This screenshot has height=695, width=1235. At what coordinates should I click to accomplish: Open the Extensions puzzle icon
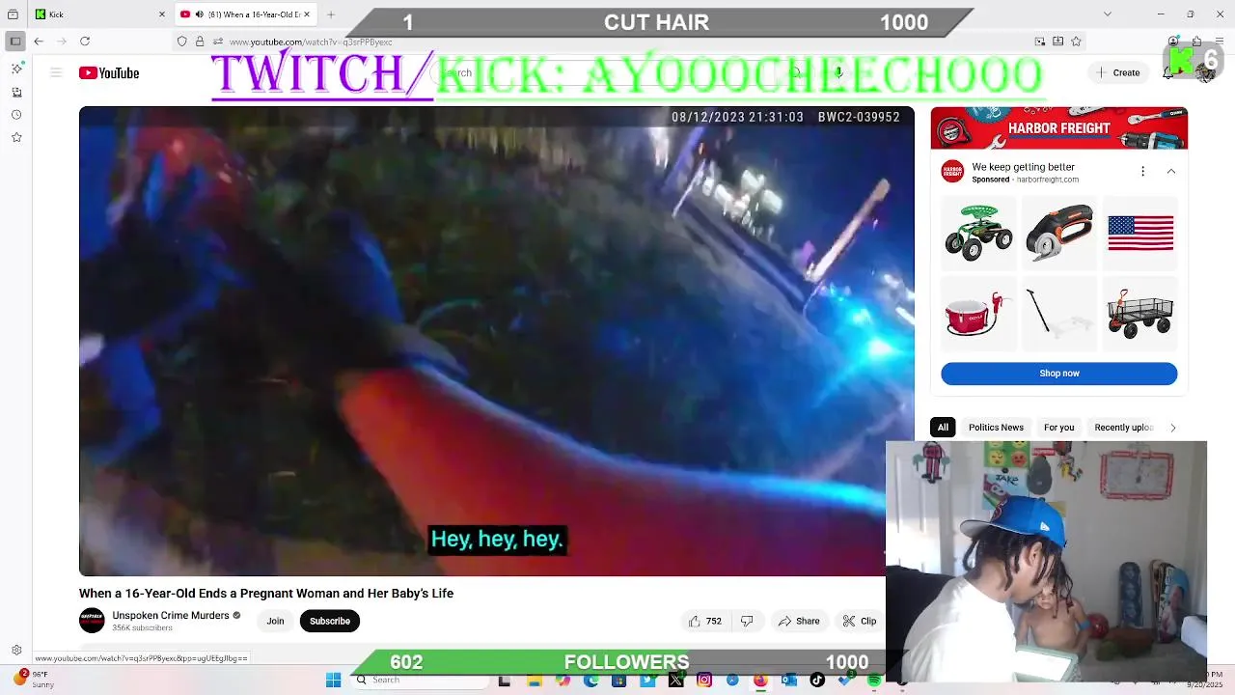click(x=1196, y=42)
